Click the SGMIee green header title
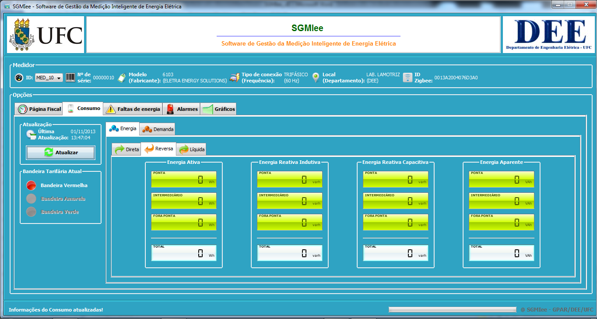This screenshot has height=319, width=597. click(x=307, y=28)
